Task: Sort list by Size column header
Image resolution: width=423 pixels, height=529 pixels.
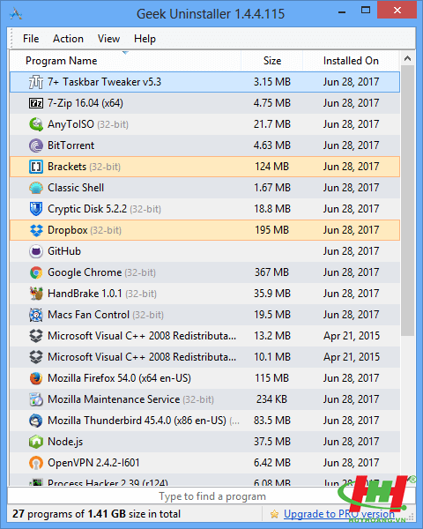Action: pyautogui.click(x=272, y=61)
